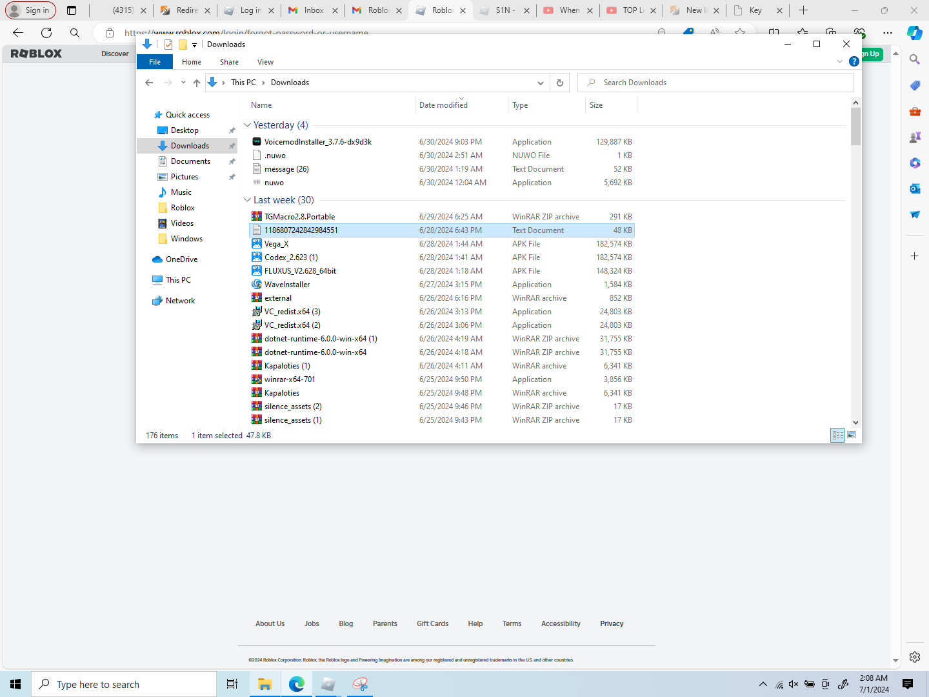The width and height of the screenshot is (929, 697).
Task: Click the Search Downloads field
Action: pos(715,83)
